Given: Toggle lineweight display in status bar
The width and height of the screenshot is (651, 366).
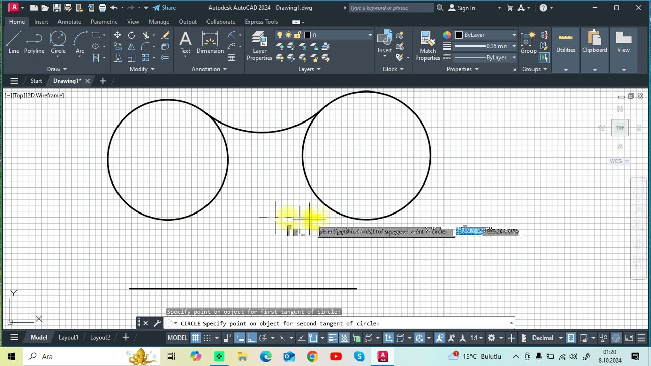Looking at the screenshot, I should pos(333,338).
